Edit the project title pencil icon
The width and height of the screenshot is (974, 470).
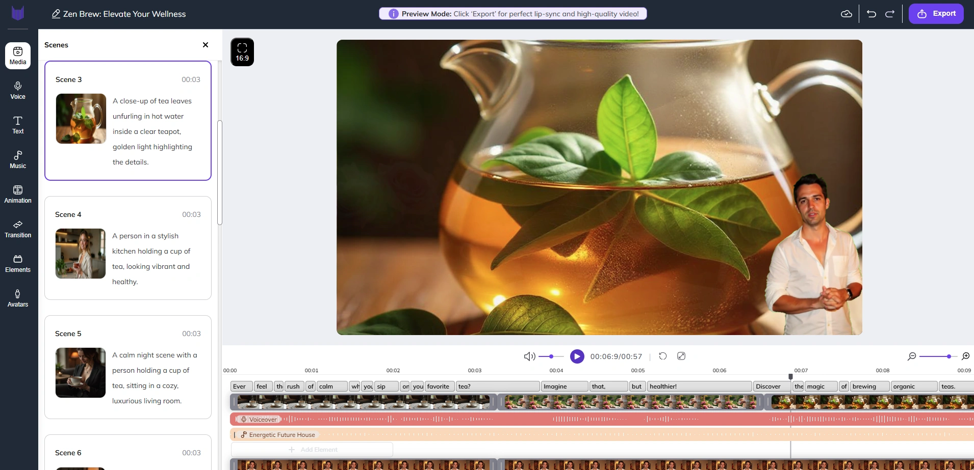[x=56, y=14]
